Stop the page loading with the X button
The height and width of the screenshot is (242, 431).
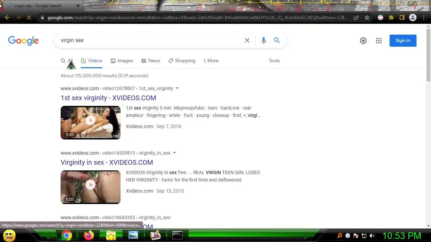[29, 17]
